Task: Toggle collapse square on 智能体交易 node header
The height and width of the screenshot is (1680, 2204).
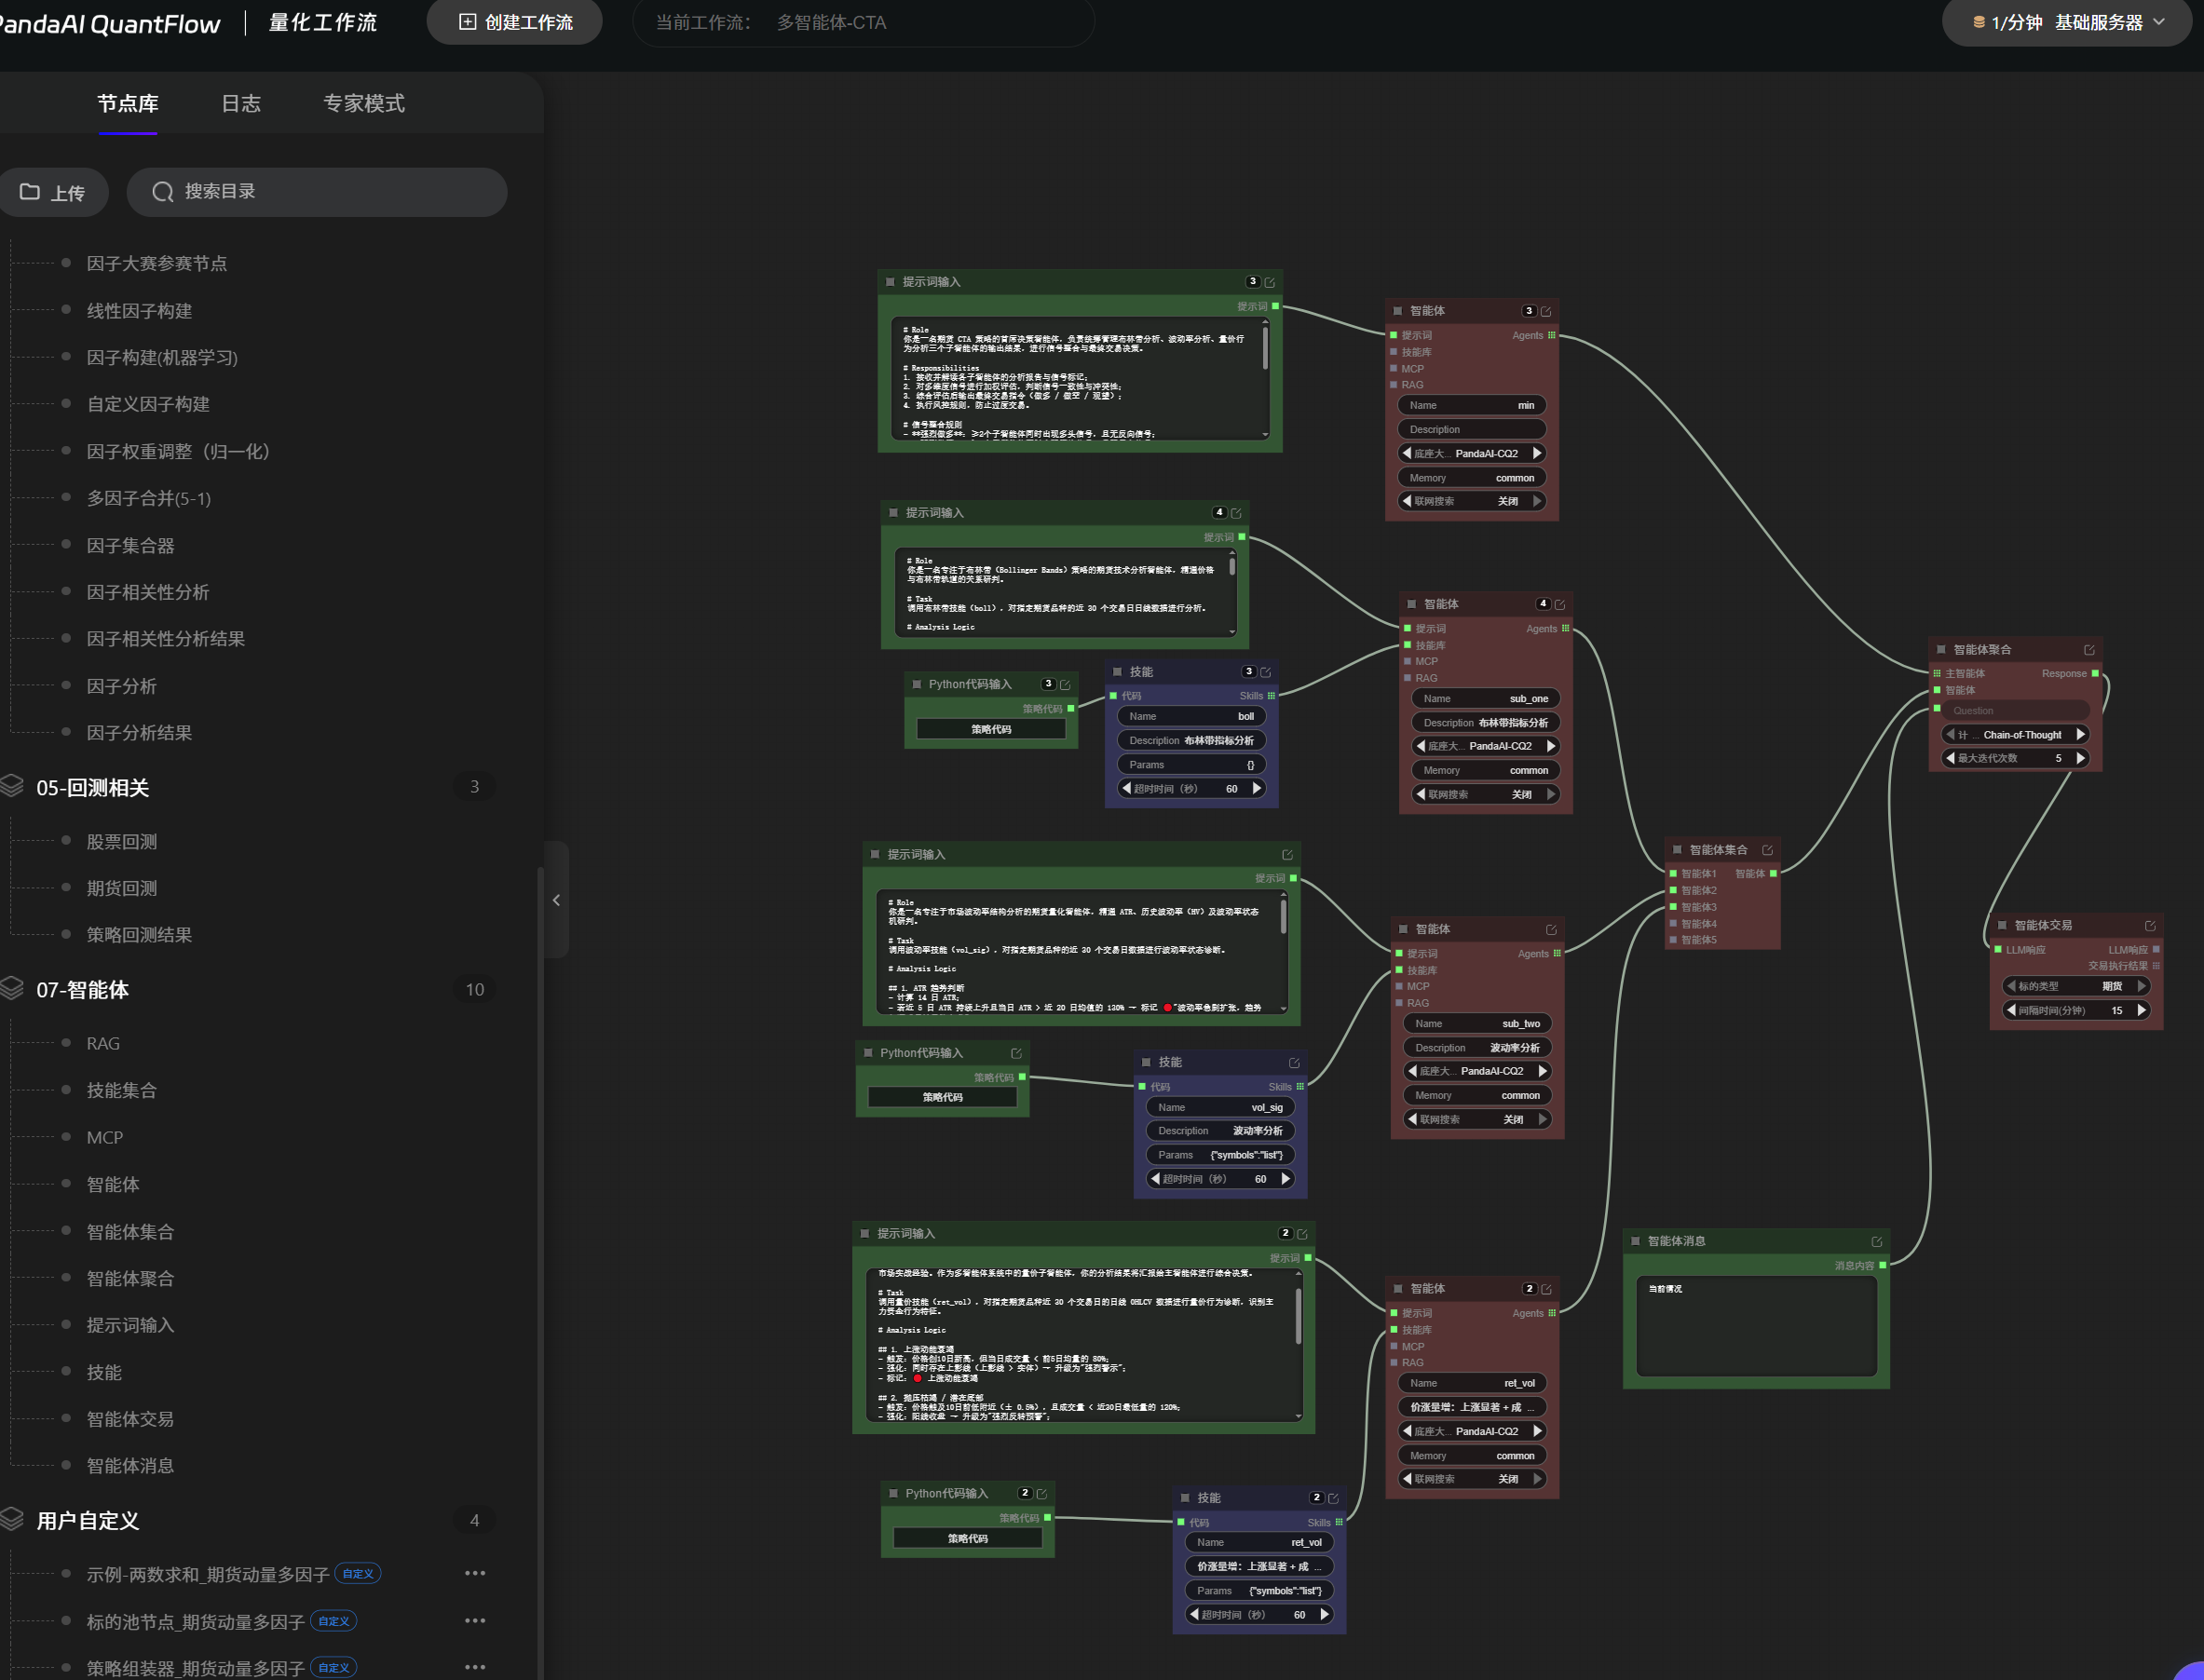Action: pos(2002,925)
